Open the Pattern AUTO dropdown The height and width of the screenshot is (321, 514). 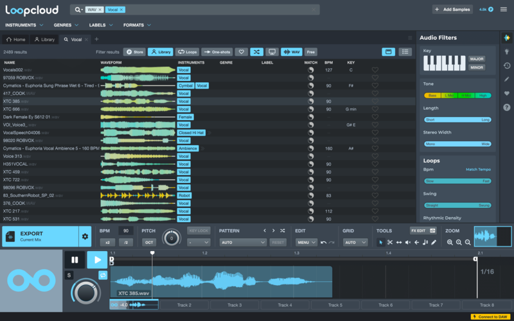pyautogui.click(x=243, y=243)
